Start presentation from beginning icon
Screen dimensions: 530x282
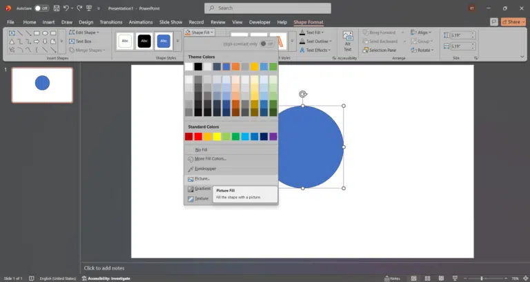point(89,8)
